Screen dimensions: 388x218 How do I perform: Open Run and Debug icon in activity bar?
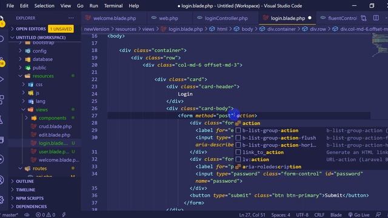(2, 79)
